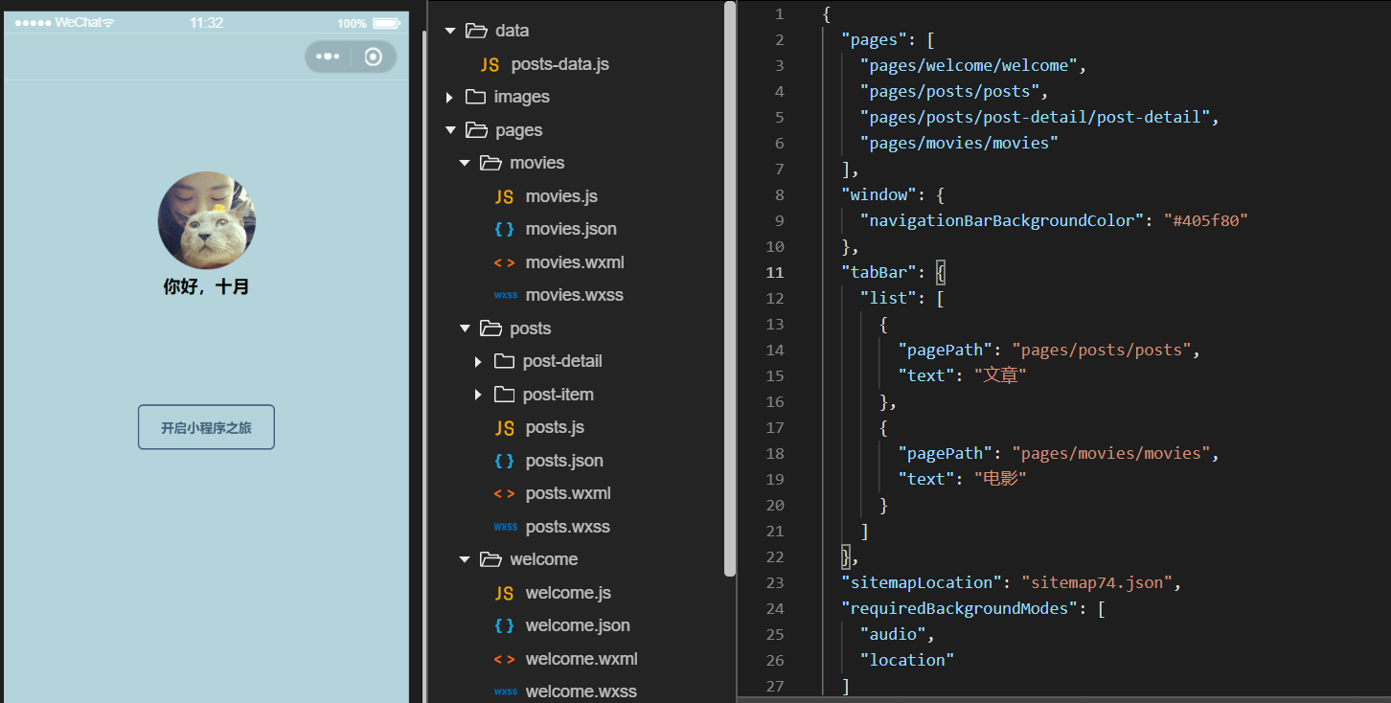
Task: Open the posts.wxss file
Action: click(568, 527)
